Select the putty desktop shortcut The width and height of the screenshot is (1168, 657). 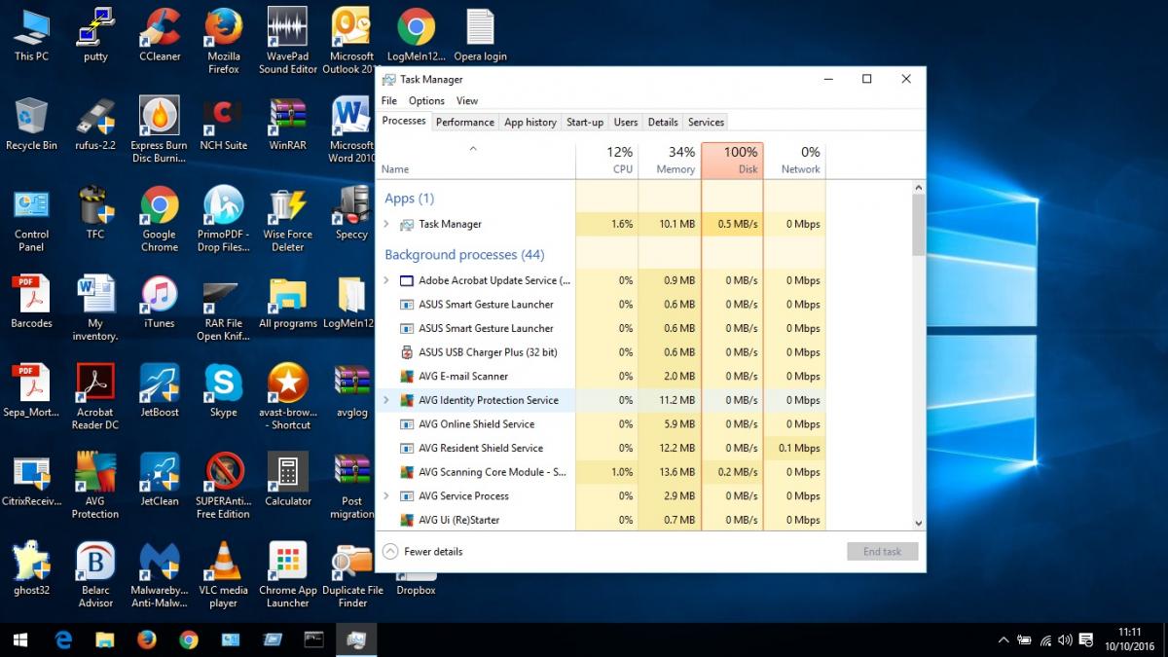pos(95,36)
